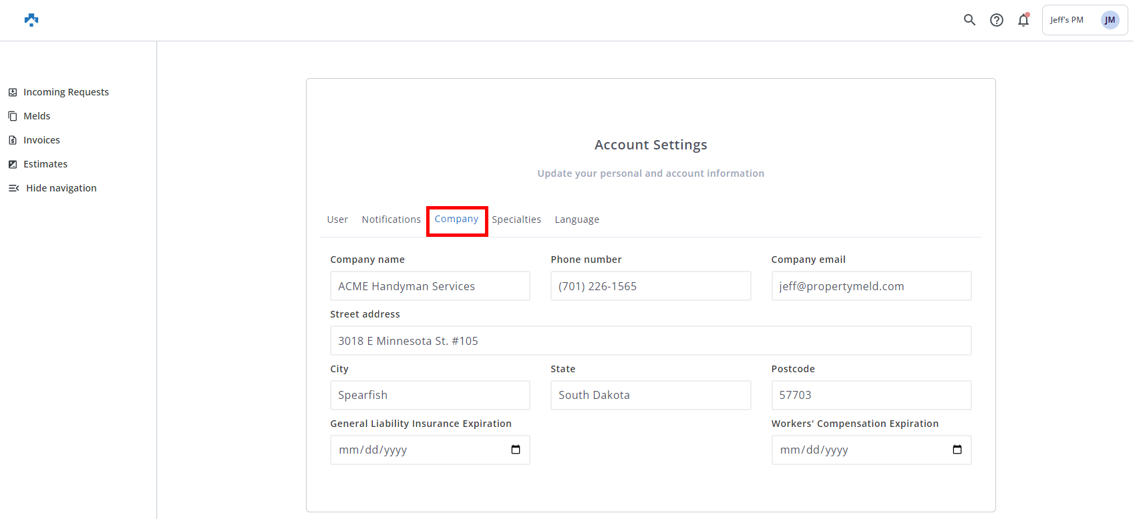Open the Jeff's PM account menu
Screen dimensions: 1133x519
tap(1066, 20)
